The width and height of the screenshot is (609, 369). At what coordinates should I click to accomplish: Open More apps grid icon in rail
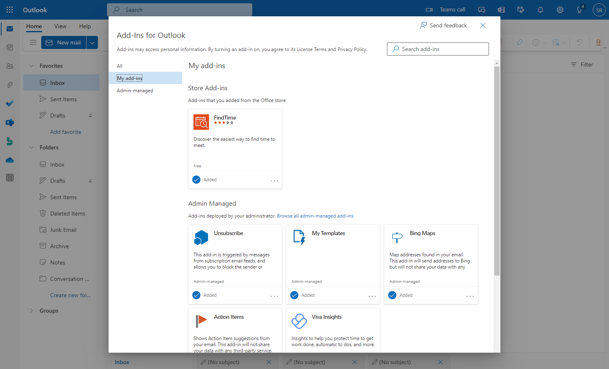pos(10,178)
